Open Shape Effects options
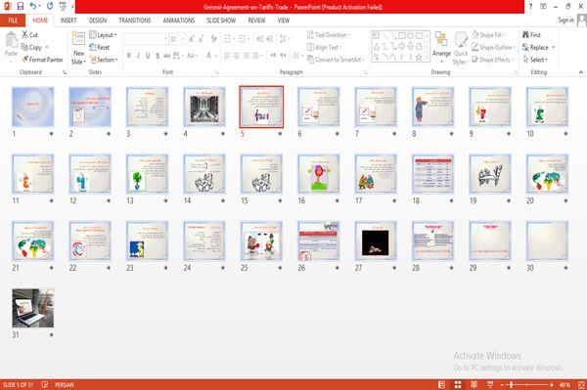The width and height of the screenshot is (587, 390). coord(493,60)
